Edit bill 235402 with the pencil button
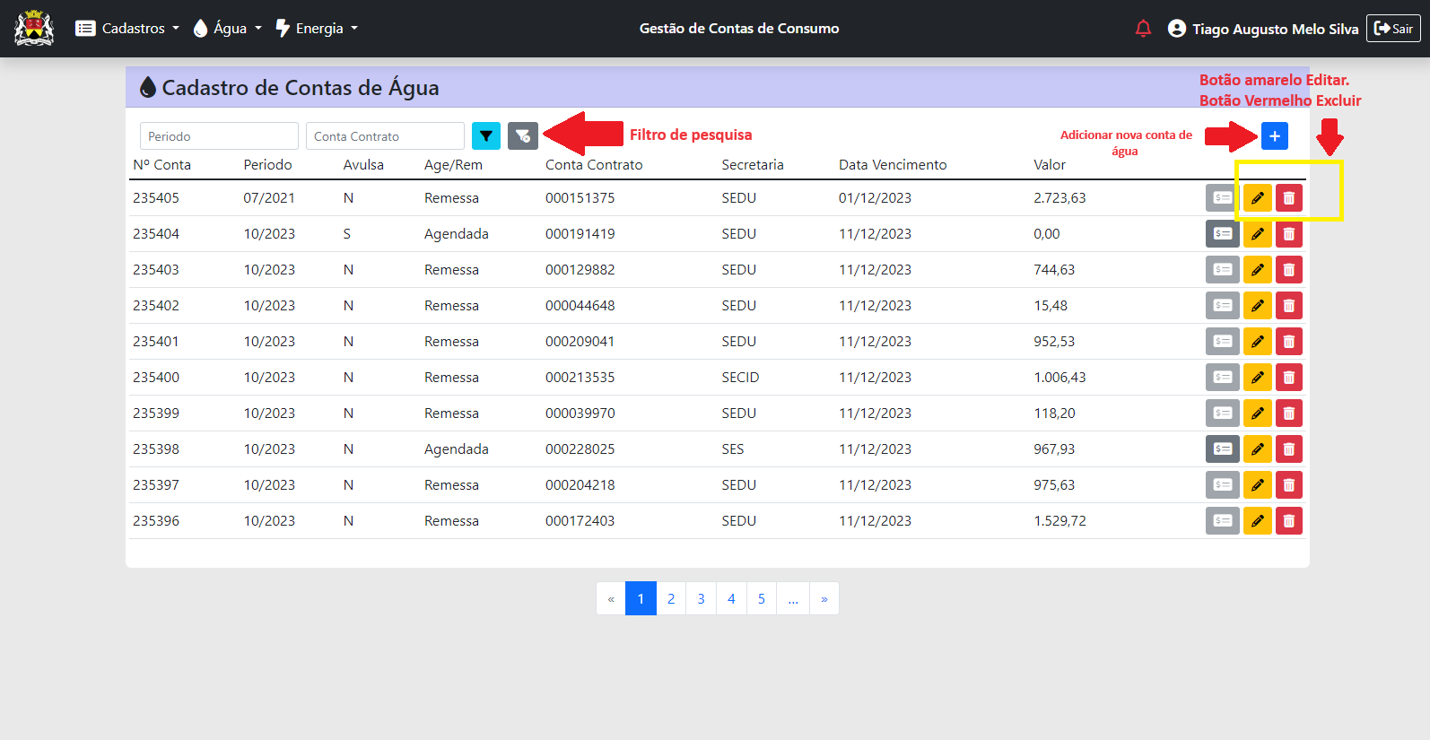Viewport: 1430px width, 740px height. click(x=1258, y=305)
